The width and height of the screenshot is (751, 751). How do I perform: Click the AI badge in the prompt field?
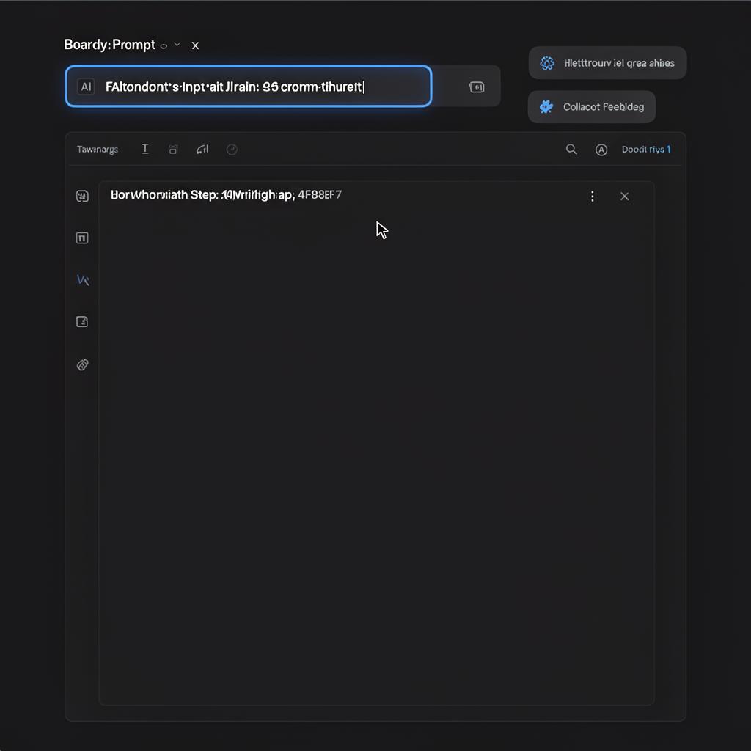(86, 87)
